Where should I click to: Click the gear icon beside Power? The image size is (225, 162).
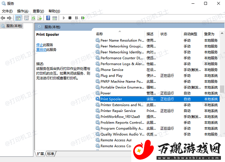98,93
